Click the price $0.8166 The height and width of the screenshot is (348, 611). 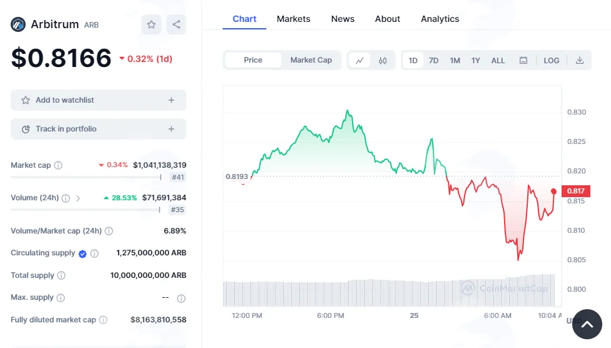coord(61,58)
